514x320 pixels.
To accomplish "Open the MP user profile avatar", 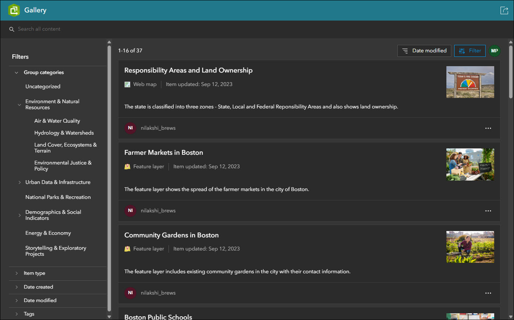I will pos(494,51).
